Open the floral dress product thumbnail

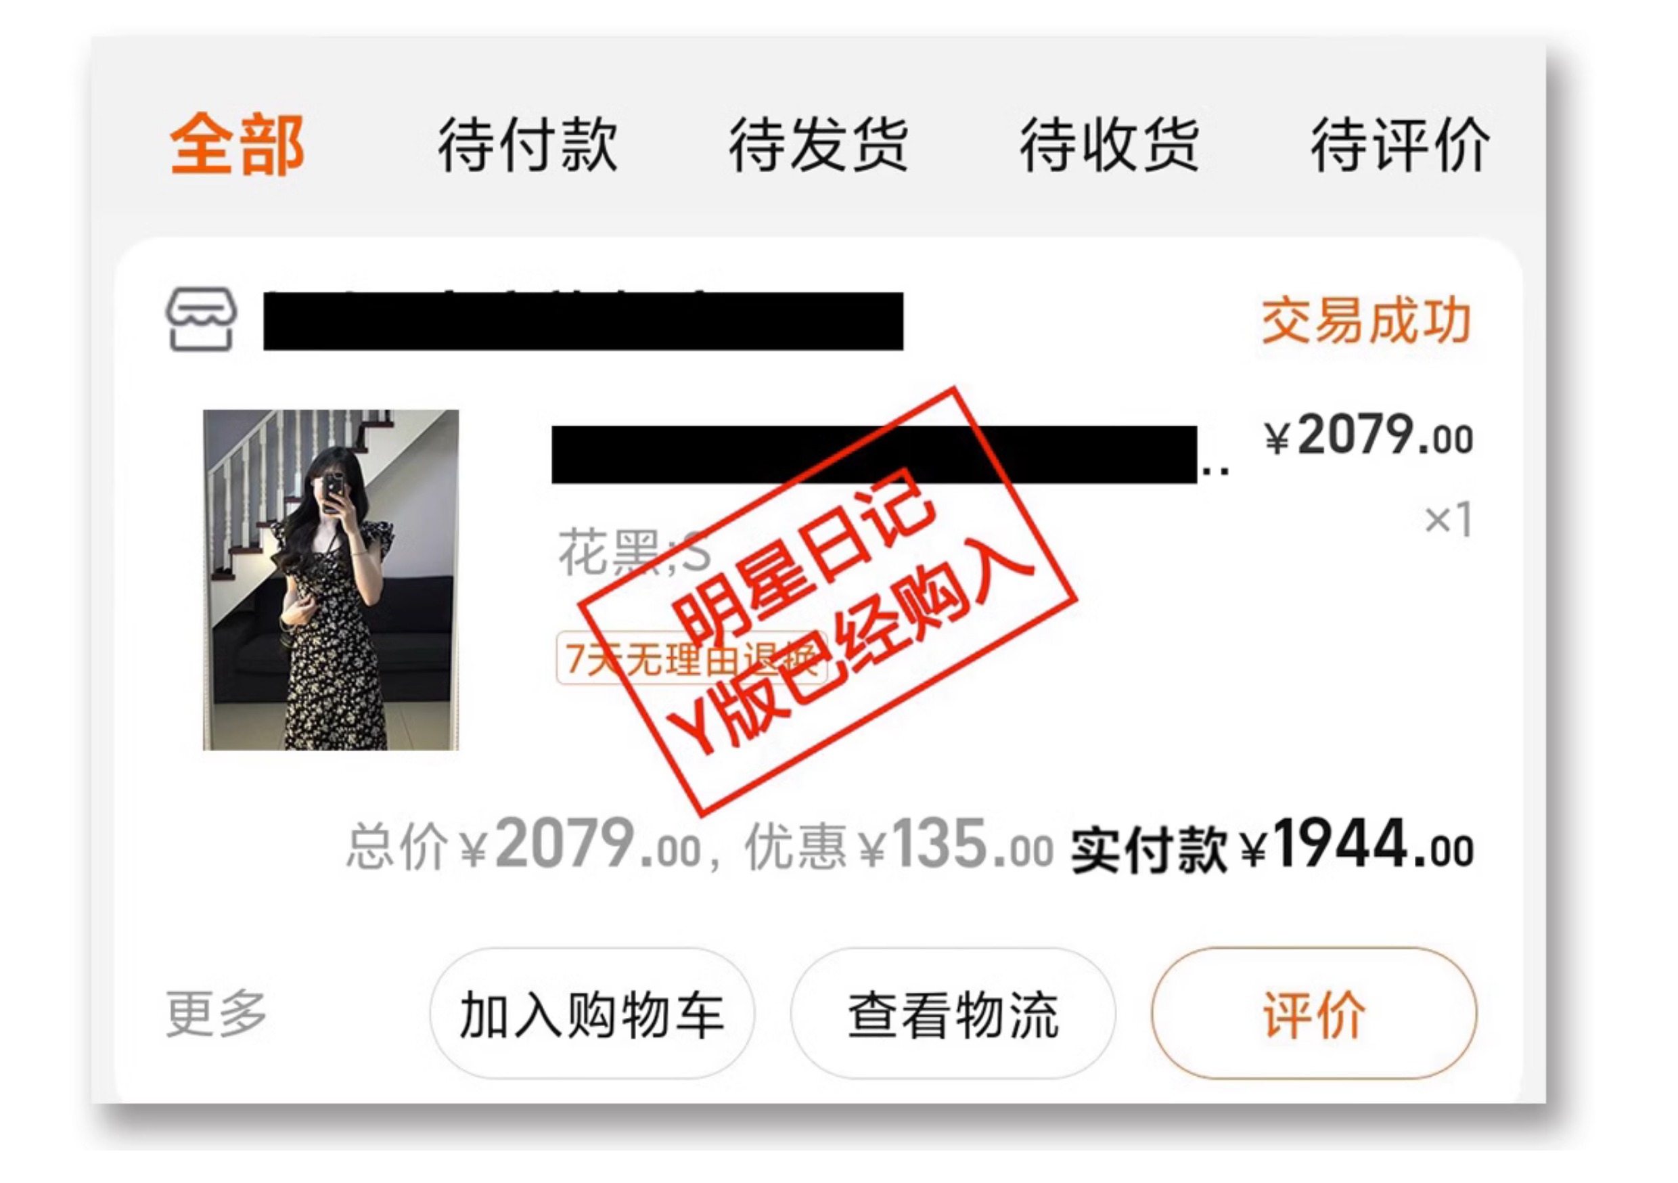pos(331,580)
